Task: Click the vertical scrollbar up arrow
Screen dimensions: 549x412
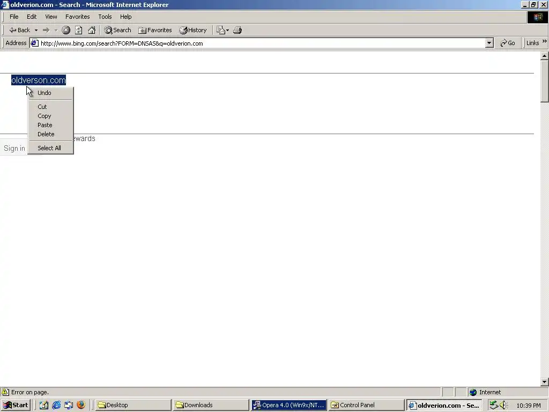Action: (x=545, y=56)
